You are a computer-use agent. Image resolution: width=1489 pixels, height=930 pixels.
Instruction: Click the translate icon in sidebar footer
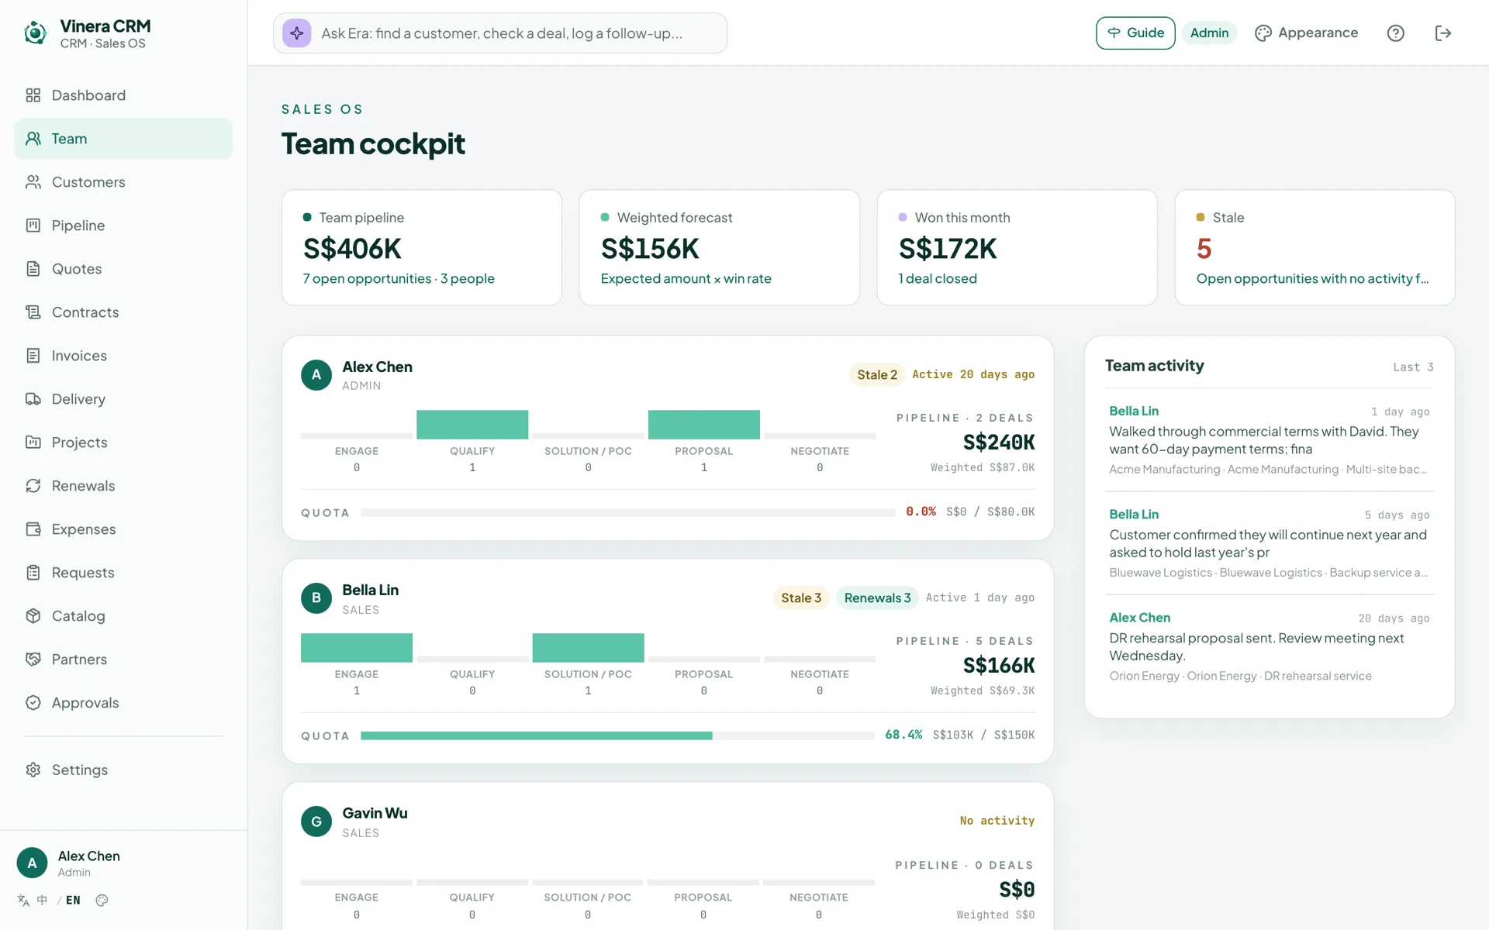click(23, 901)
